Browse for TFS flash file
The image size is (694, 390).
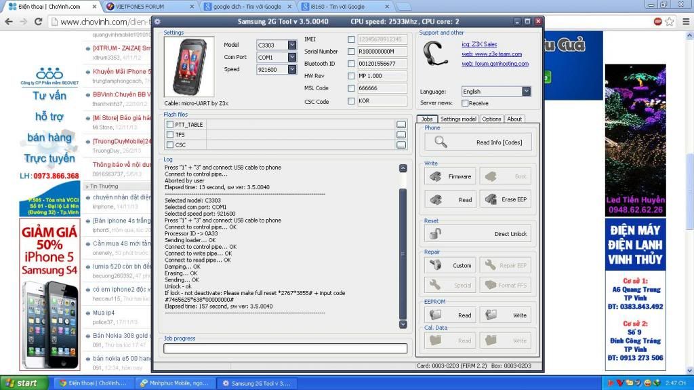pos(401,135)
